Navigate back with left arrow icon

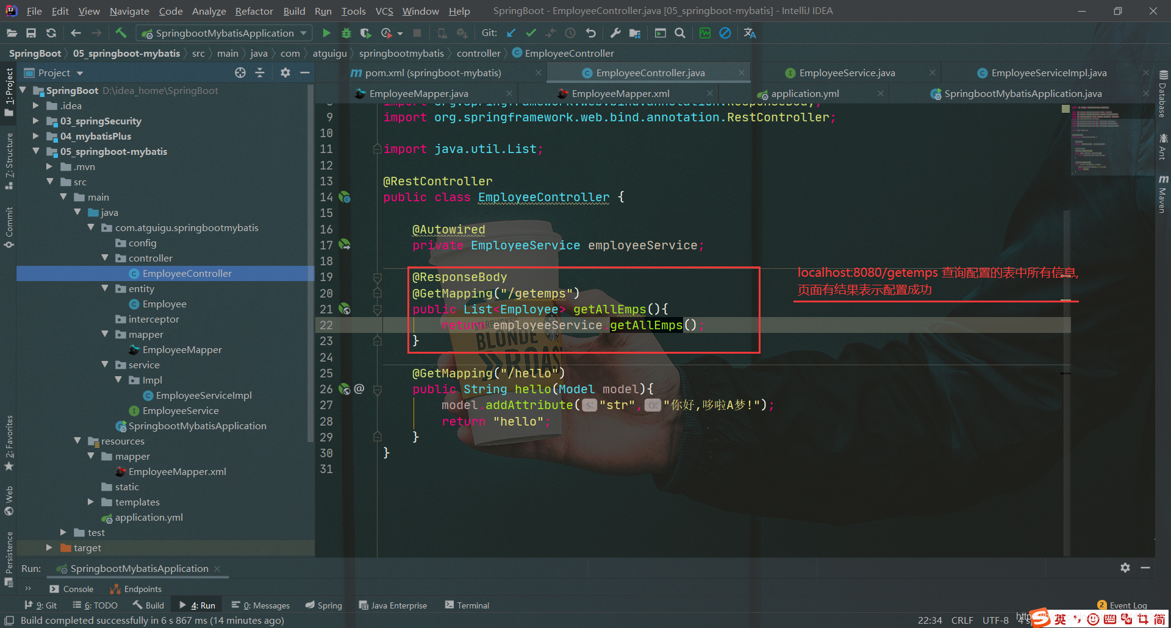click(76, 33)
